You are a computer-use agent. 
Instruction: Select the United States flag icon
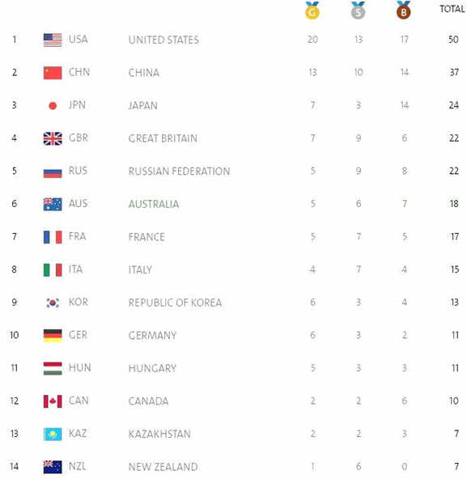(x=53, y=40)
